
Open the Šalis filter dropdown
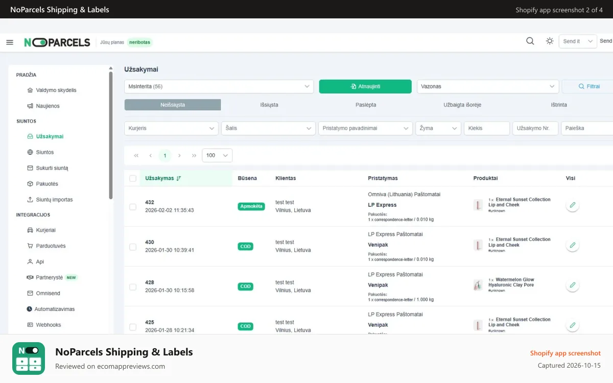tap(268, 128)
